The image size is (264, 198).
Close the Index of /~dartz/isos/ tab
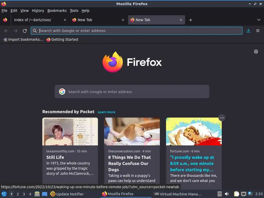point(65,20)
